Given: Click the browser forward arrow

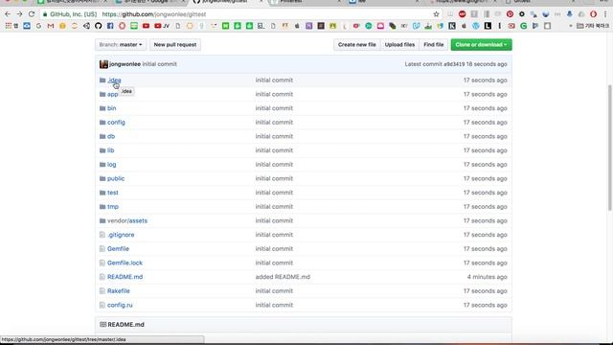Looking at the screenshot, I should pyautogui.click(x=19, y=14).
